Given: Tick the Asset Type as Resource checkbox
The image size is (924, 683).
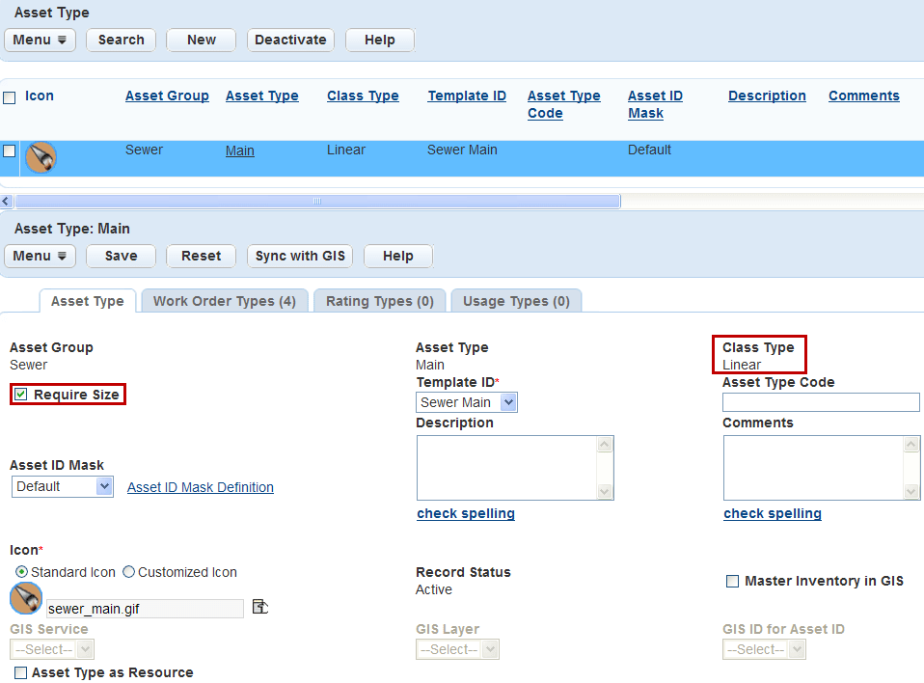Looking at the screenshot, I should pyautogui.click(x=21, y=672).
